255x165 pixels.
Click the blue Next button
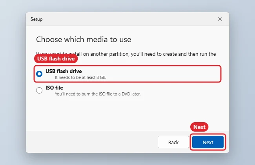[208, 142]
